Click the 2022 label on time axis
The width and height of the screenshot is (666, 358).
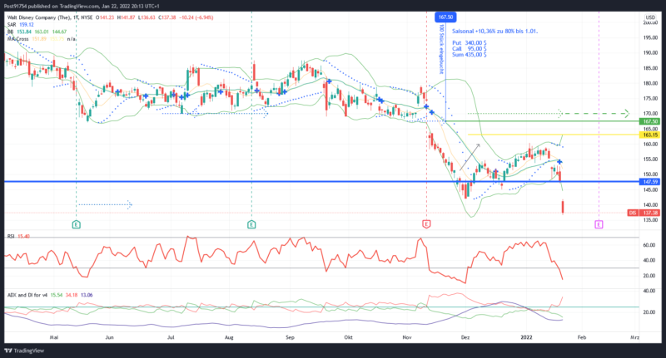tap(526, 339)
